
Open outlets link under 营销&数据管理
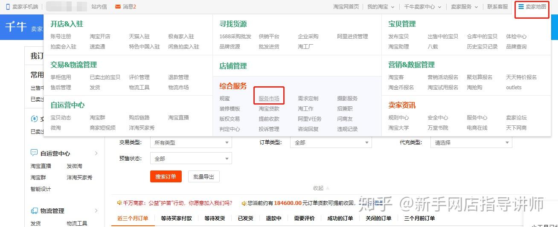click(514, 88)
